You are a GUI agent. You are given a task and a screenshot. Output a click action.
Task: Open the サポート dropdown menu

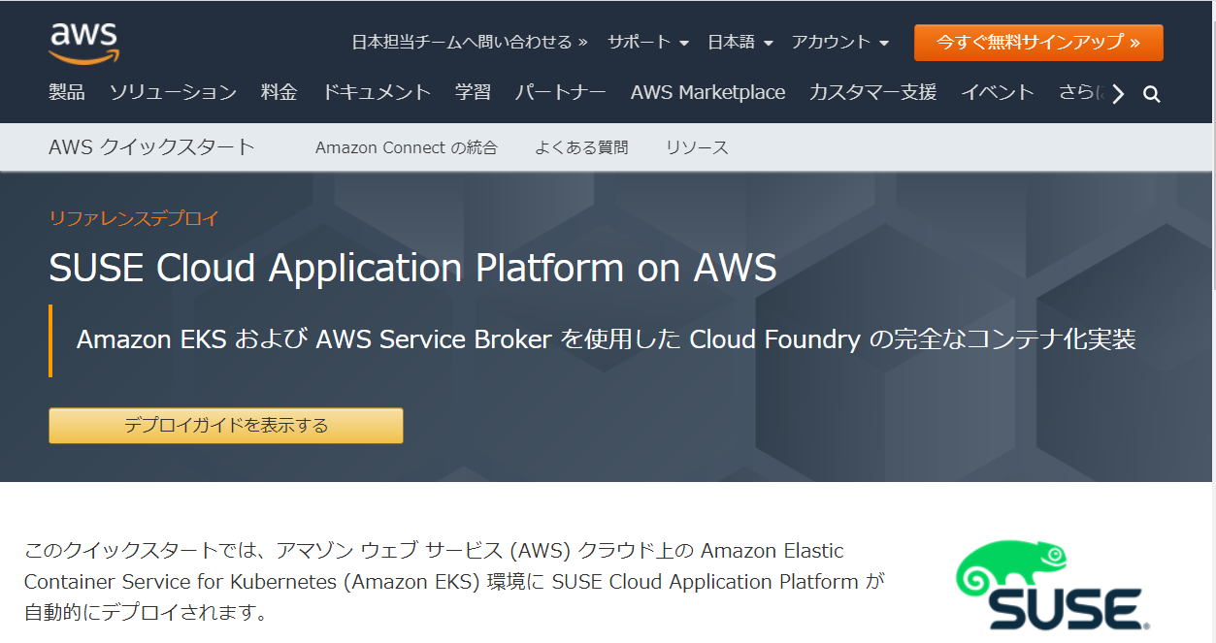(641, 43)
